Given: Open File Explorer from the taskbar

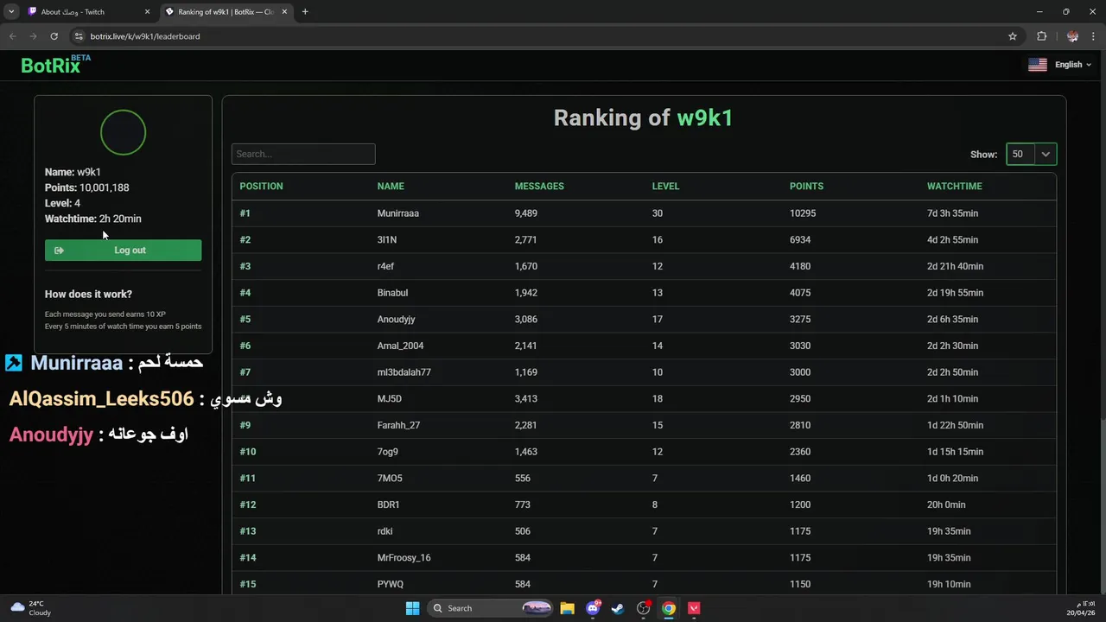Looking at the screenshot, I should [x=567, y=608].
